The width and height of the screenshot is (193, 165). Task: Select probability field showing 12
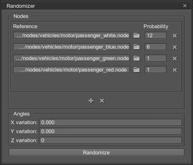pyautogui.click(x=155, y=36)
